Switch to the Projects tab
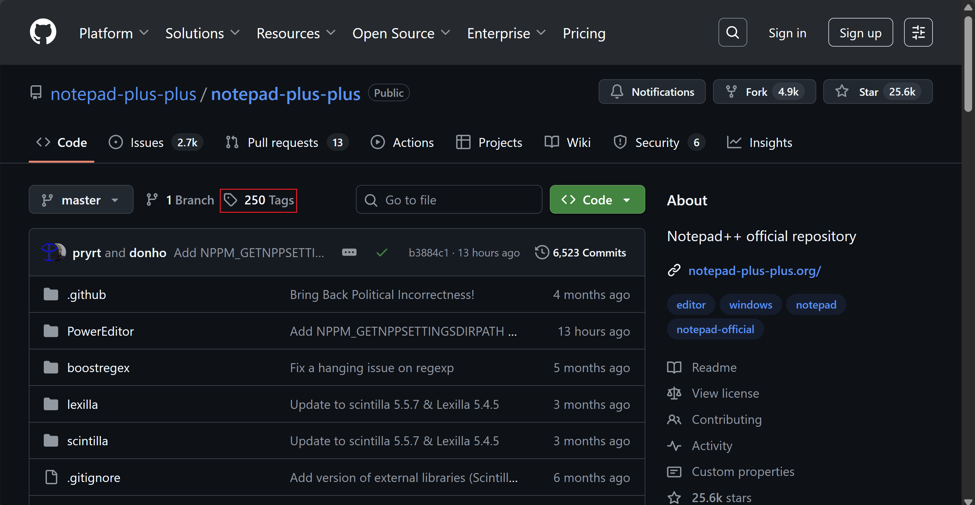The image size is (975, 505). [x=489, y=142]
